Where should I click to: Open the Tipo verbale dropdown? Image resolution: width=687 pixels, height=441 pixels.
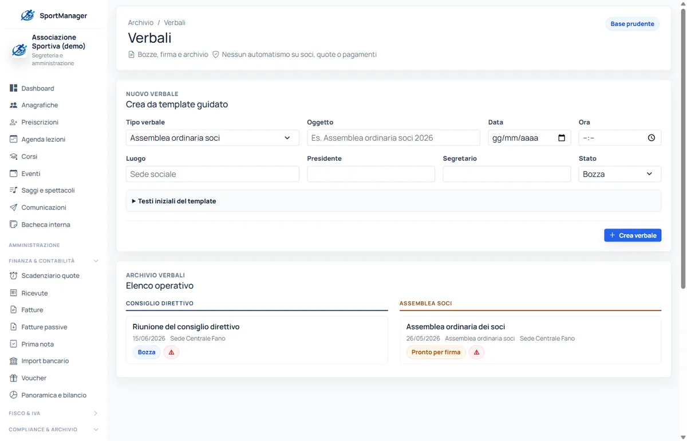(212, 138)
